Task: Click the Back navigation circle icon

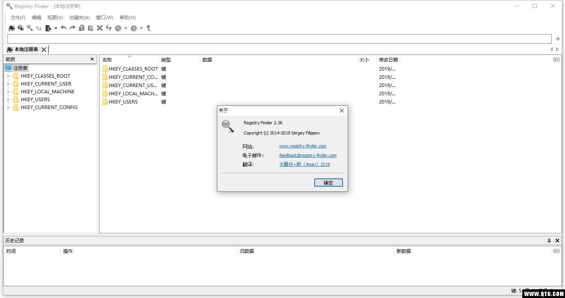Action: tap(118, 28)
